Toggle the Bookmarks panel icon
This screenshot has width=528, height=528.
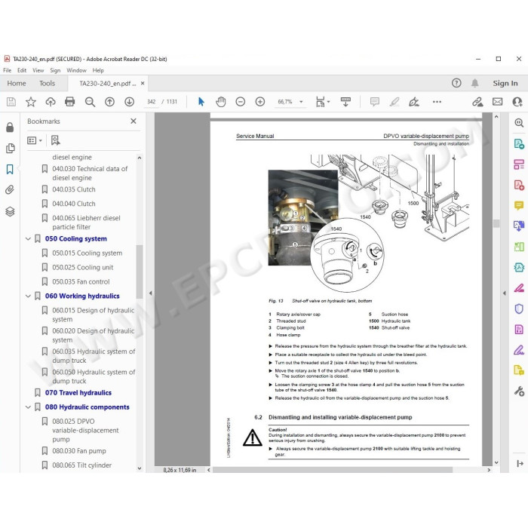point(10,169)
